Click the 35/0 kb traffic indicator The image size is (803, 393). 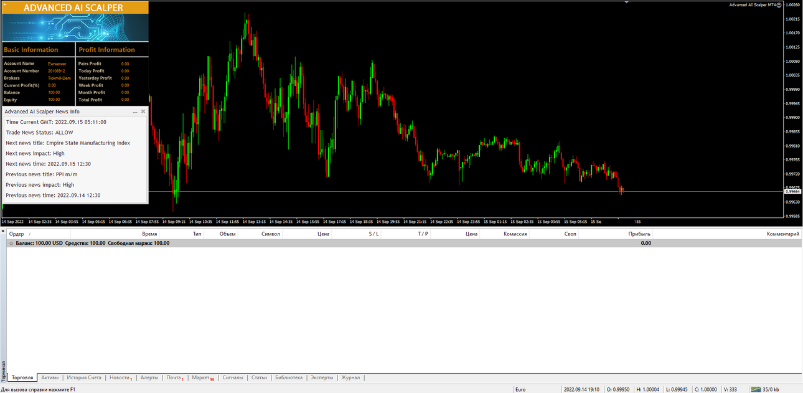(x=771, y=389)
